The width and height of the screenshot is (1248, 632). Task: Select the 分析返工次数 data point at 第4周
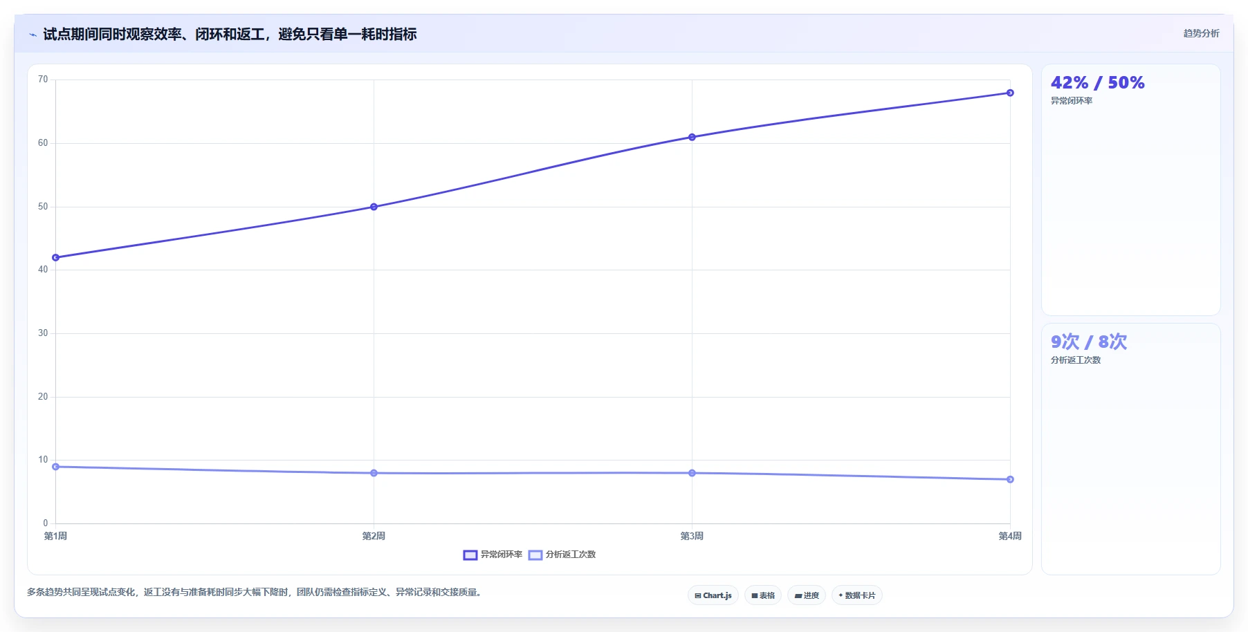coord(1010,479)
